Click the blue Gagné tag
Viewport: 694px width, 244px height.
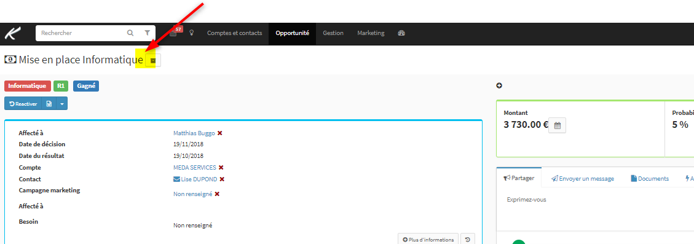pos(86,86)
